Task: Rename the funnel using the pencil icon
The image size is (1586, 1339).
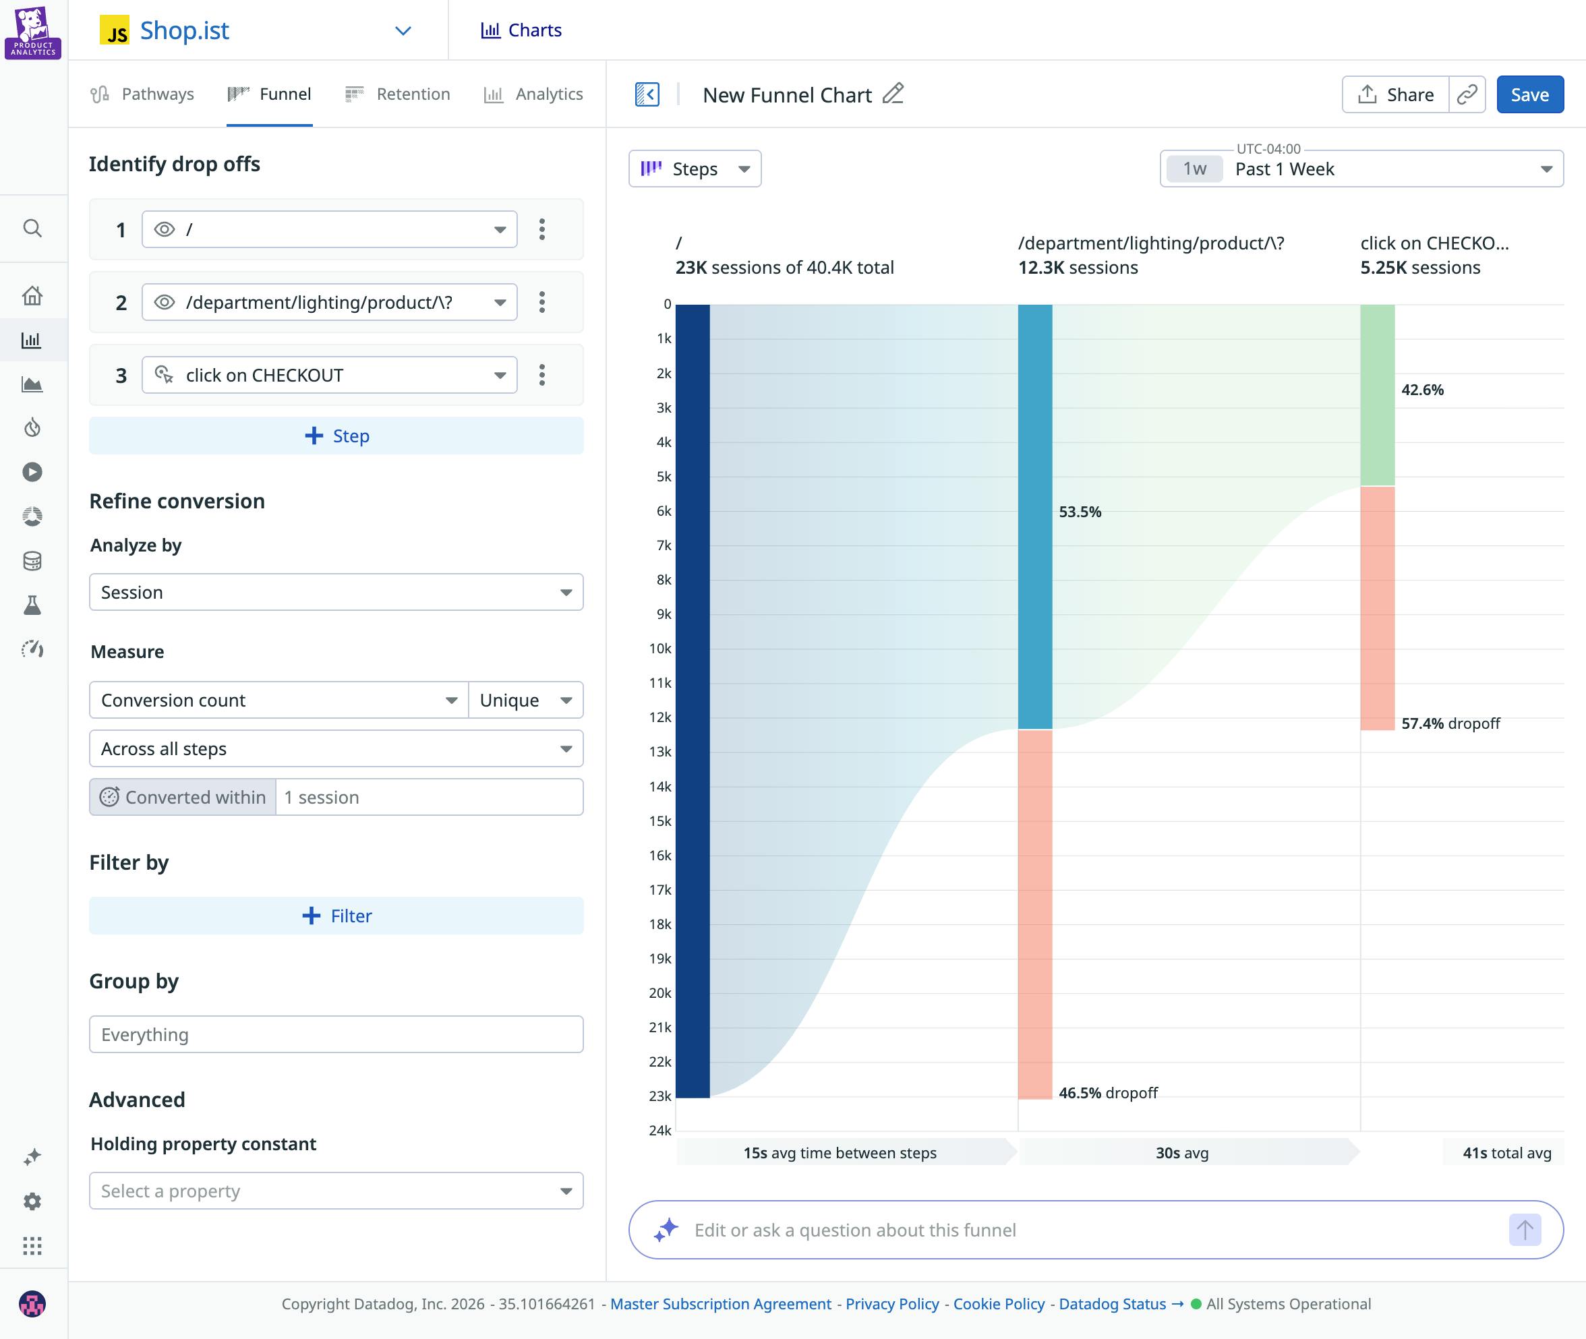Action: [893, 94]
